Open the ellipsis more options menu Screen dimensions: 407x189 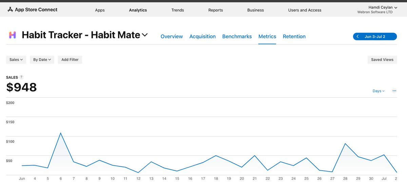394,91
